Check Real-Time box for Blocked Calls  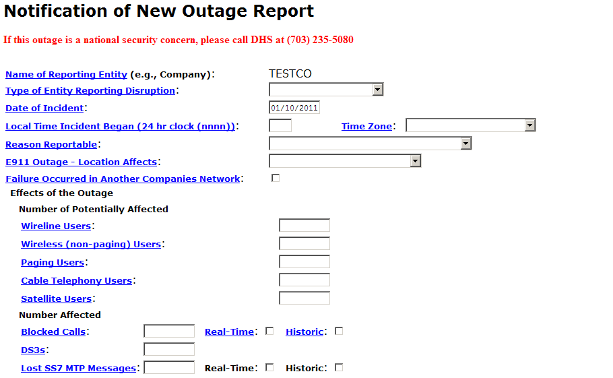tap(269, 331)
